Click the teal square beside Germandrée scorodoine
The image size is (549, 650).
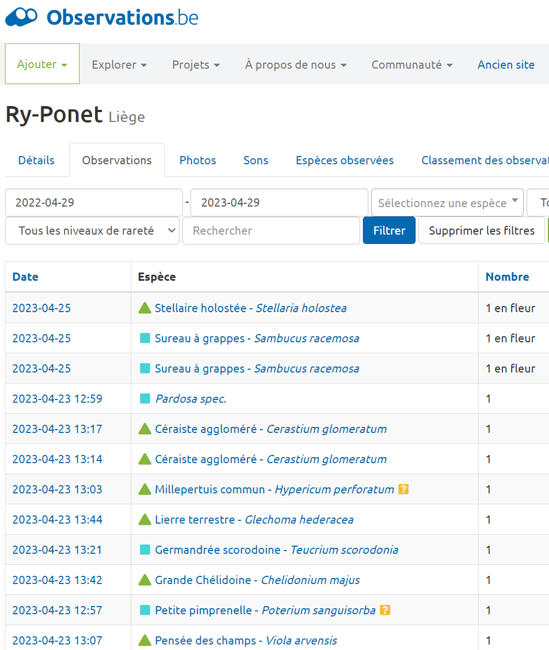(145, 549)
